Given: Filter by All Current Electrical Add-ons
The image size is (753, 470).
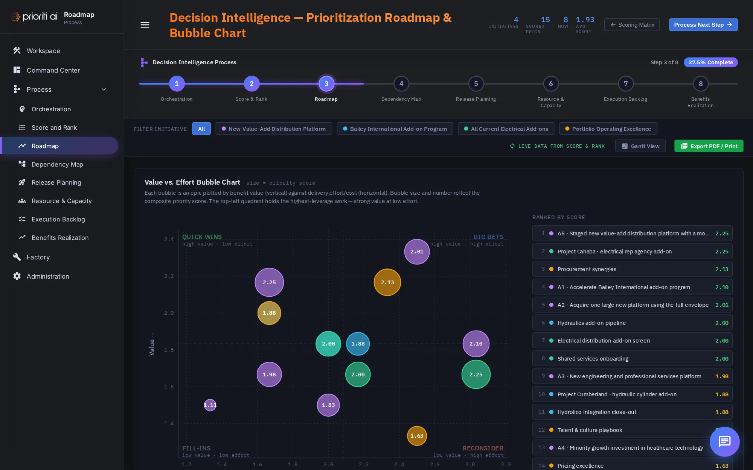Looking at the screenshot, I should pos(506,129).
